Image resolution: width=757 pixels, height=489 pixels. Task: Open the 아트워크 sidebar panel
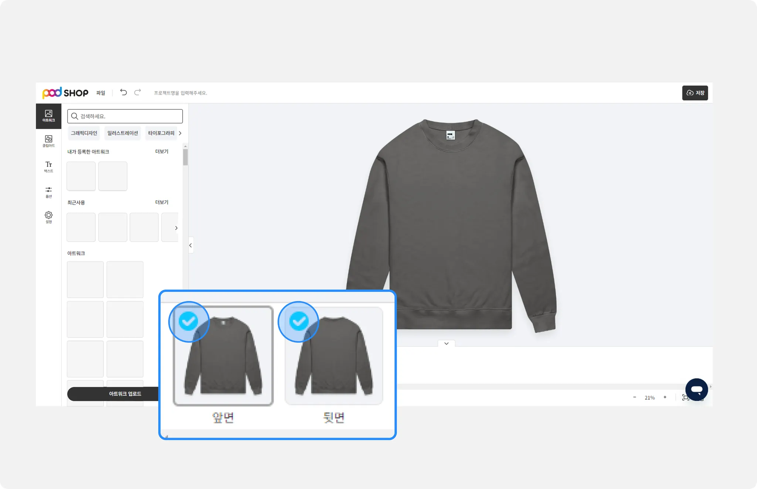(x=48, y=116)
